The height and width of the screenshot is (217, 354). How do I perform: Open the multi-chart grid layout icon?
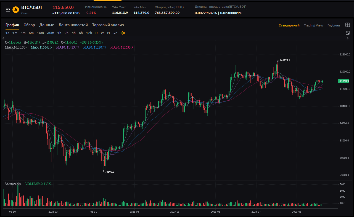click(348, 25)
